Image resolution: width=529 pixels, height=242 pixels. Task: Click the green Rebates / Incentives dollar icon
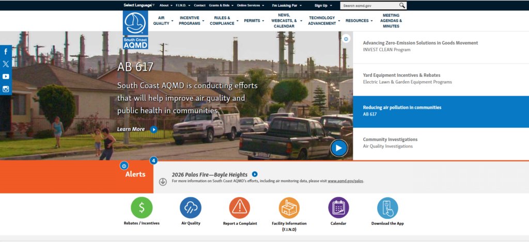(x=142, y=207)
